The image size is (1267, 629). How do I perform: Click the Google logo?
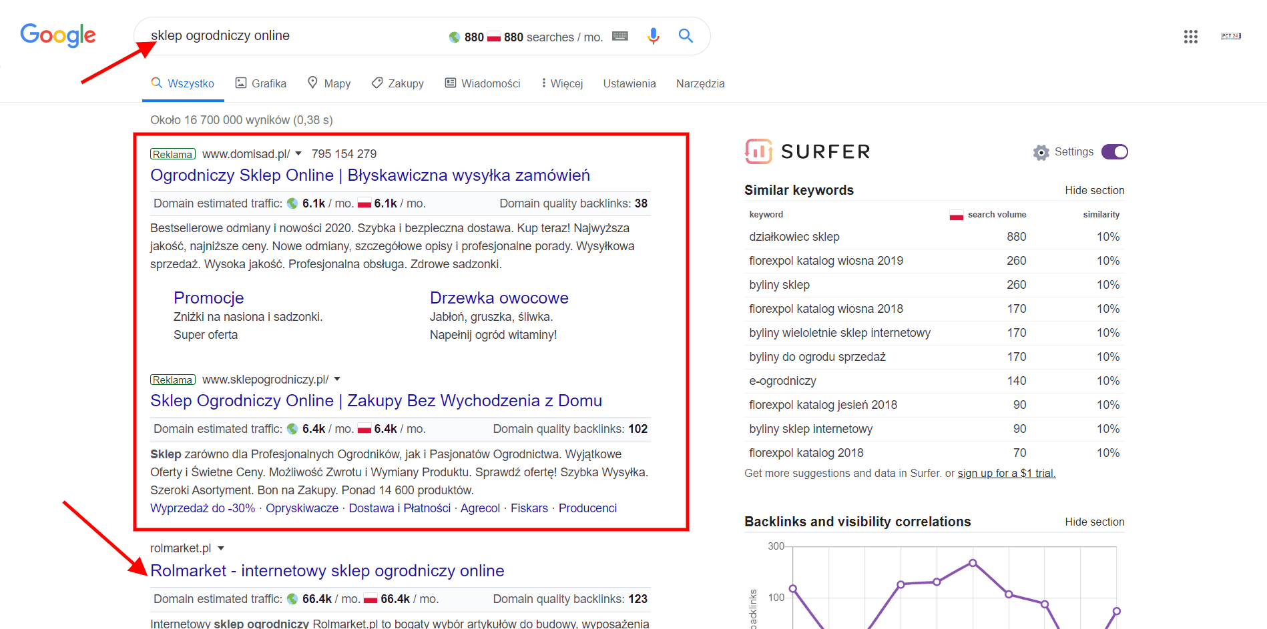58,35
